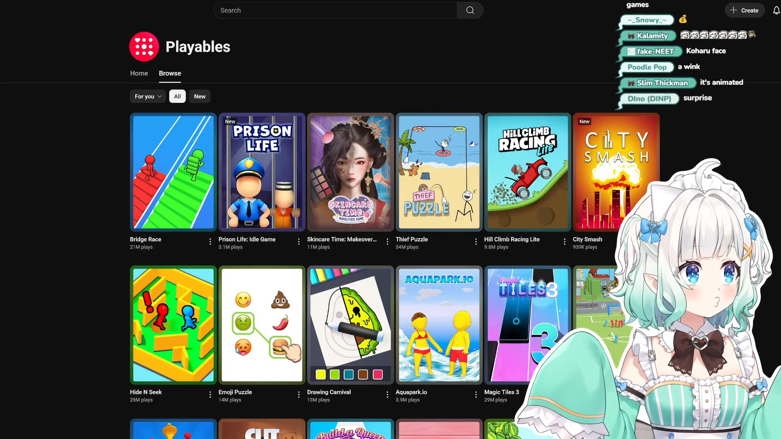The height and width of the screenshot is (439, 781).
Task: Open the more options menu for Drawing Carnival
Action: click(387, 395)
